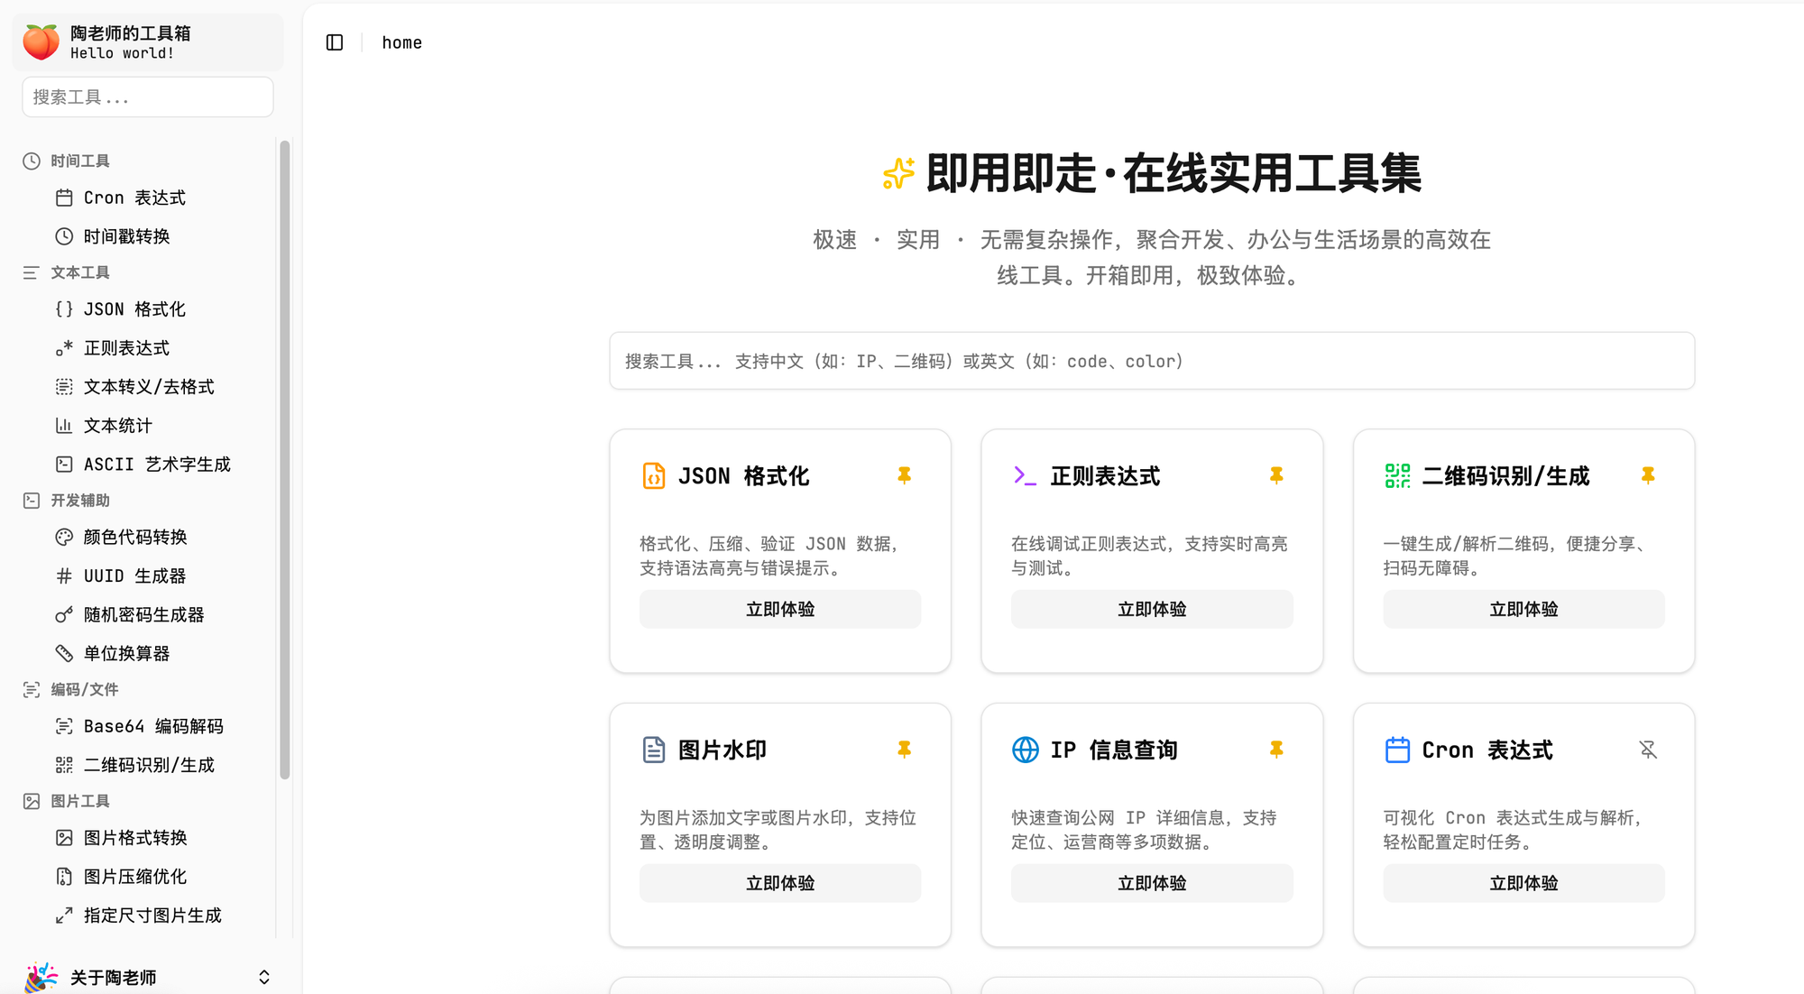Click the JSON 格式化 braces icon
Screen dimensions: 1804x994
pos(63,308)
